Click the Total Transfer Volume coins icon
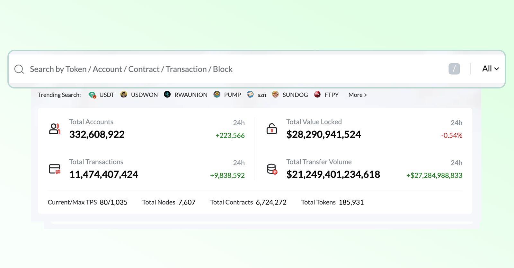This screenshot has height=268, width=514. tap(272, 169)
